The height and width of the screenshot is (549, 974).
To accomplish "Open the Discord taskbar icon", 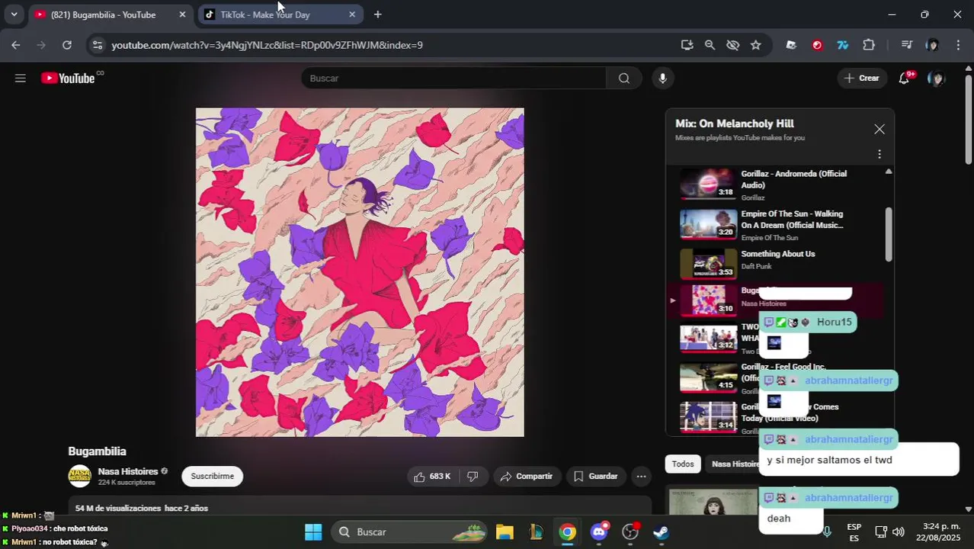I will tap(599, 532).
